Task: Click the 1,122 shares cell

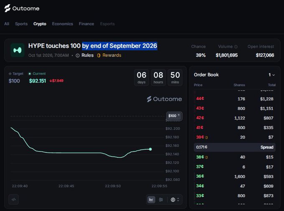Action: [240, 118]
